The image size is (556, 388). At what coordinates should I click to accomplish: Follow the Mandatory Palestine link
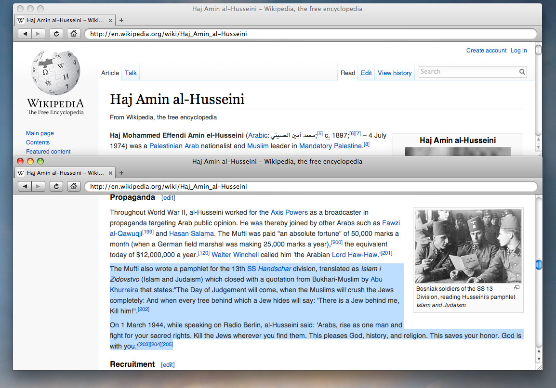(x=331, y=146)
